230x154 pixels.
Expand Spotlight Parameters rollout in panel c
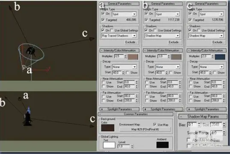coord(206,109)
